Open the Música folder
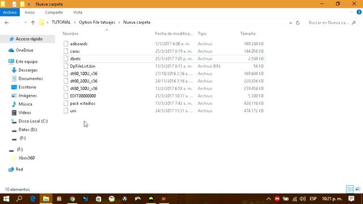The height and width of the screenshot is (204, 363). click(x=25, y=104)
